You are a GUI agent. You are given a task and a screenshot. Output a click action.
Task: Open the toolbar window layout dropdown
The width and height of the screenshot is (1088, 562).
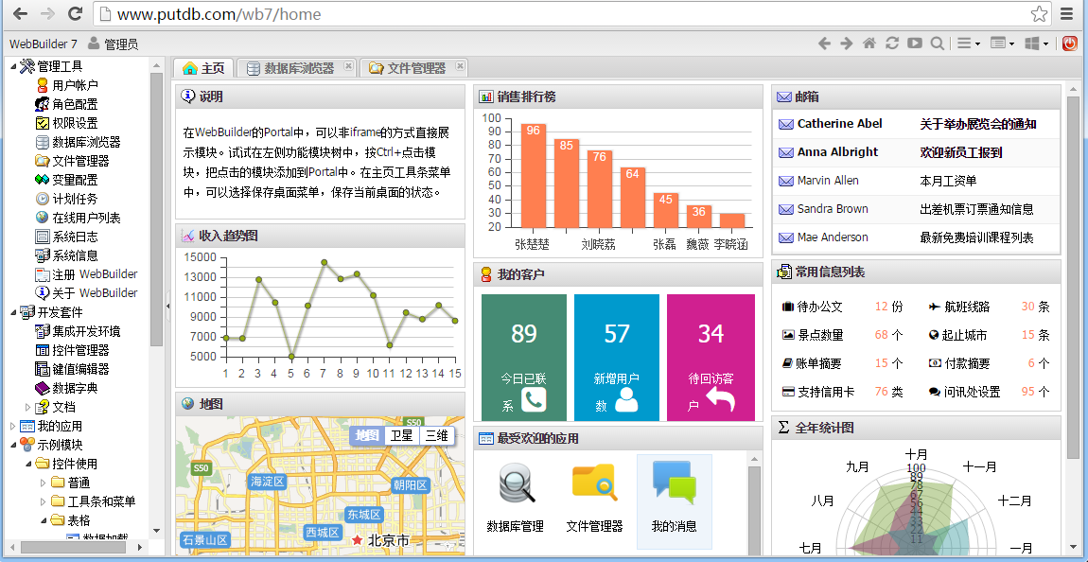click(1003, 44)
